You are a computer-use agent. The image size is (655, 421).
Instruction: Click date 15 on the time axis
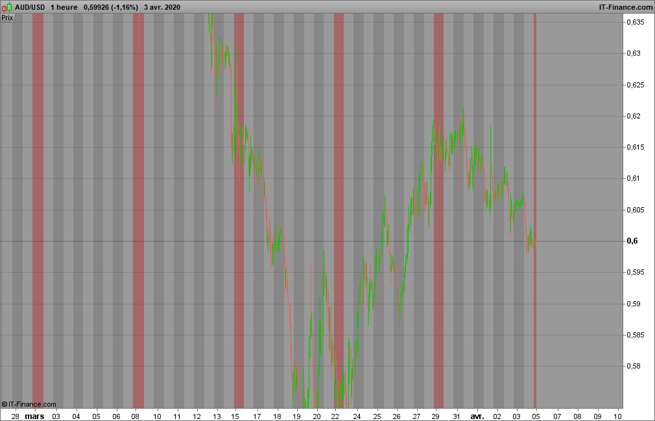pos(235,416)
